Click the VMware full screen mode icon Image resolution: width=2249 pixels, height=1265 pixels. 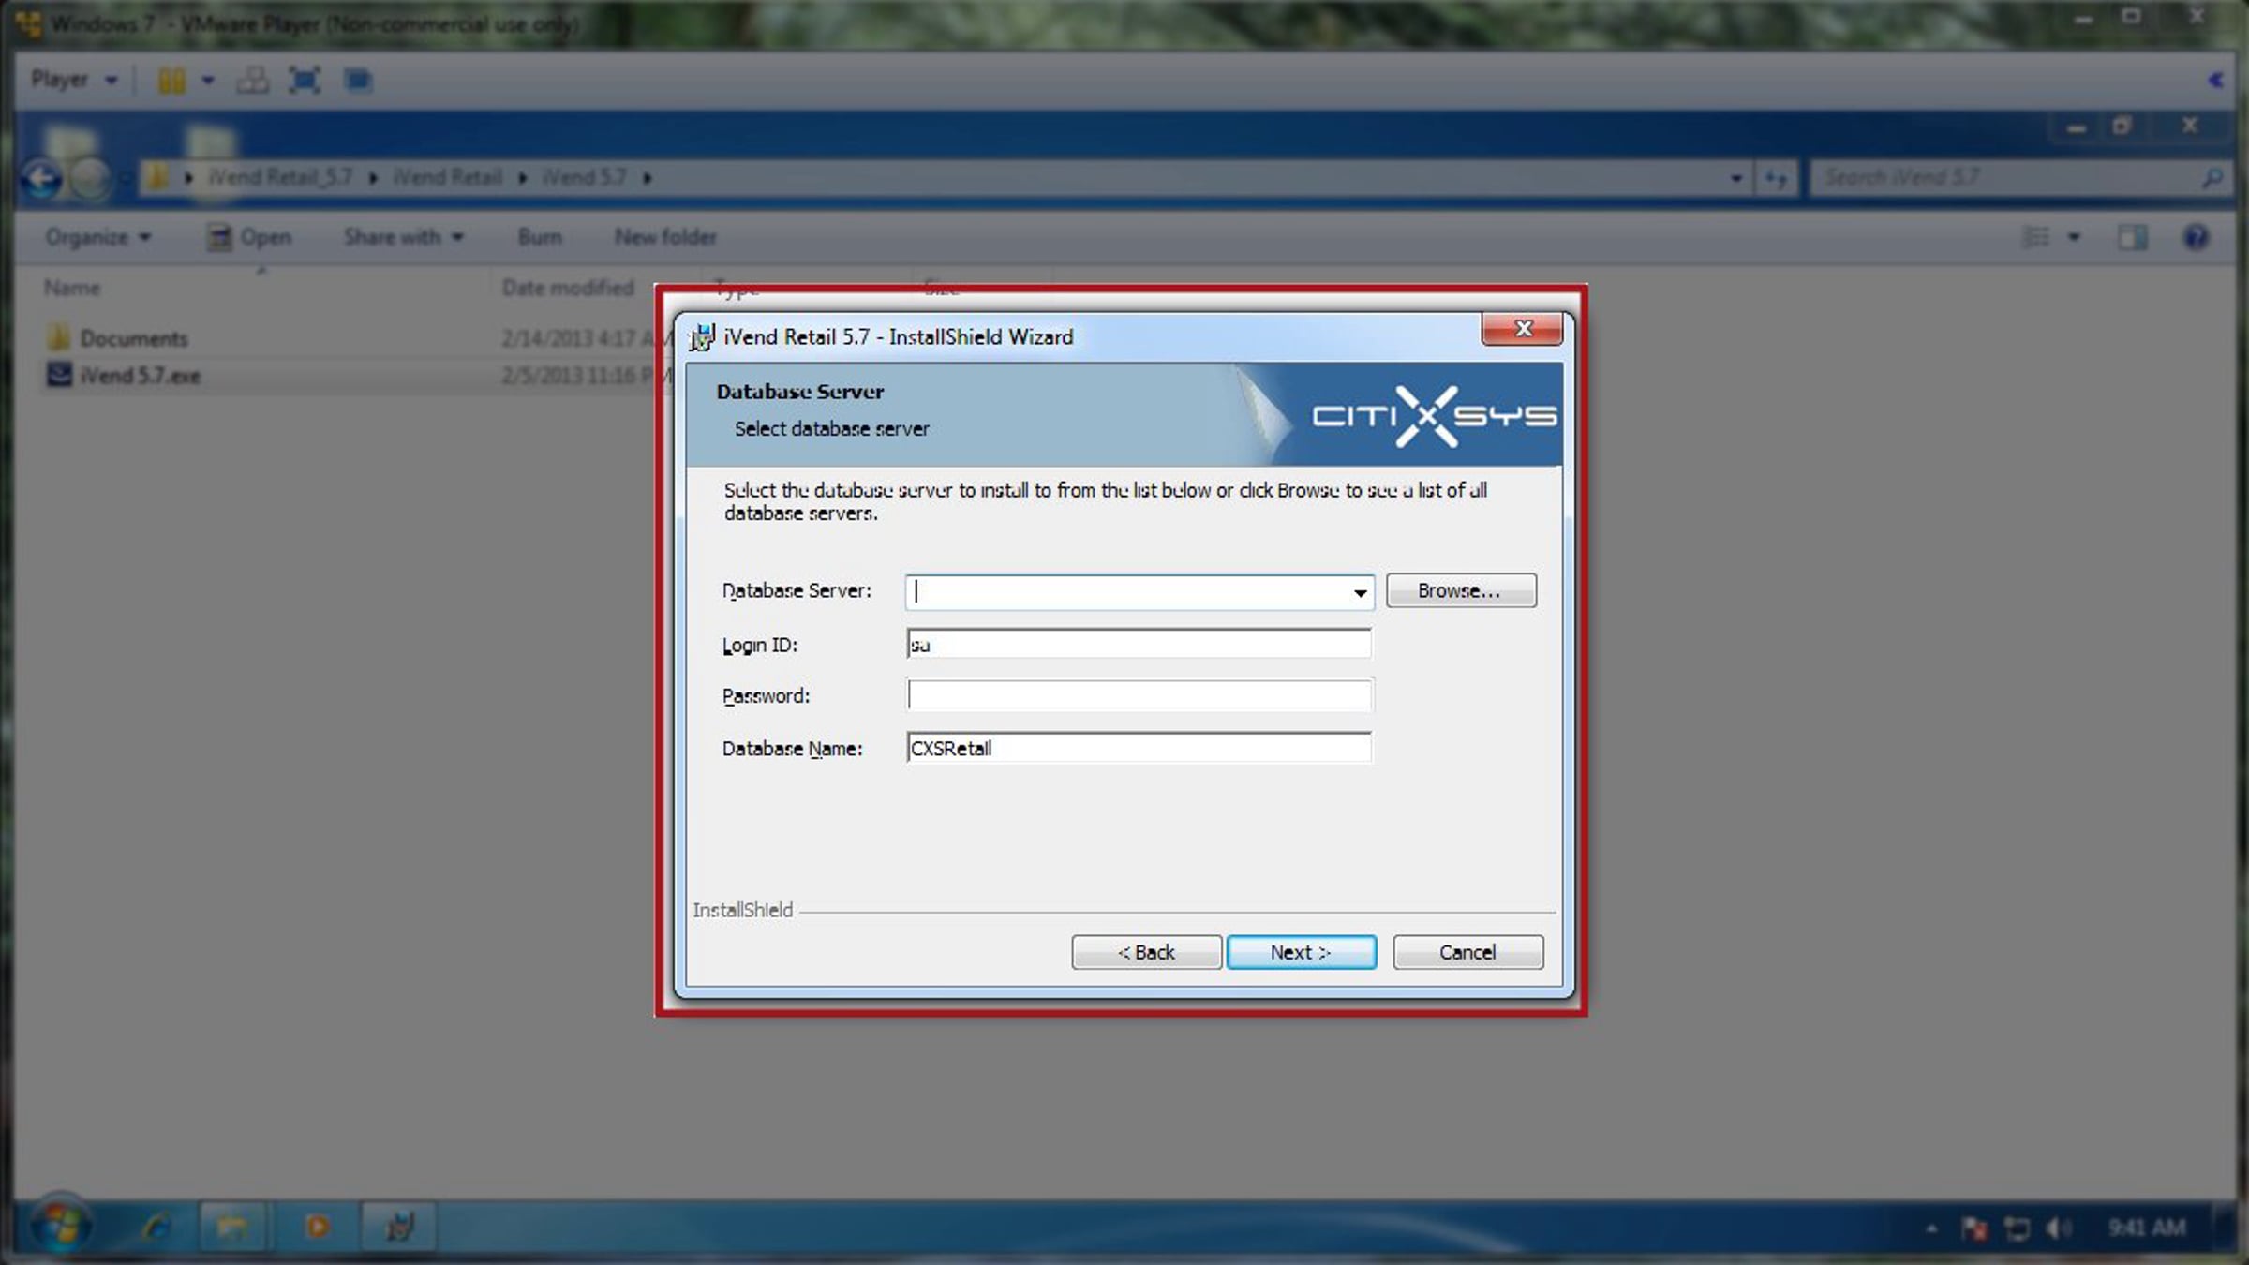305,81
